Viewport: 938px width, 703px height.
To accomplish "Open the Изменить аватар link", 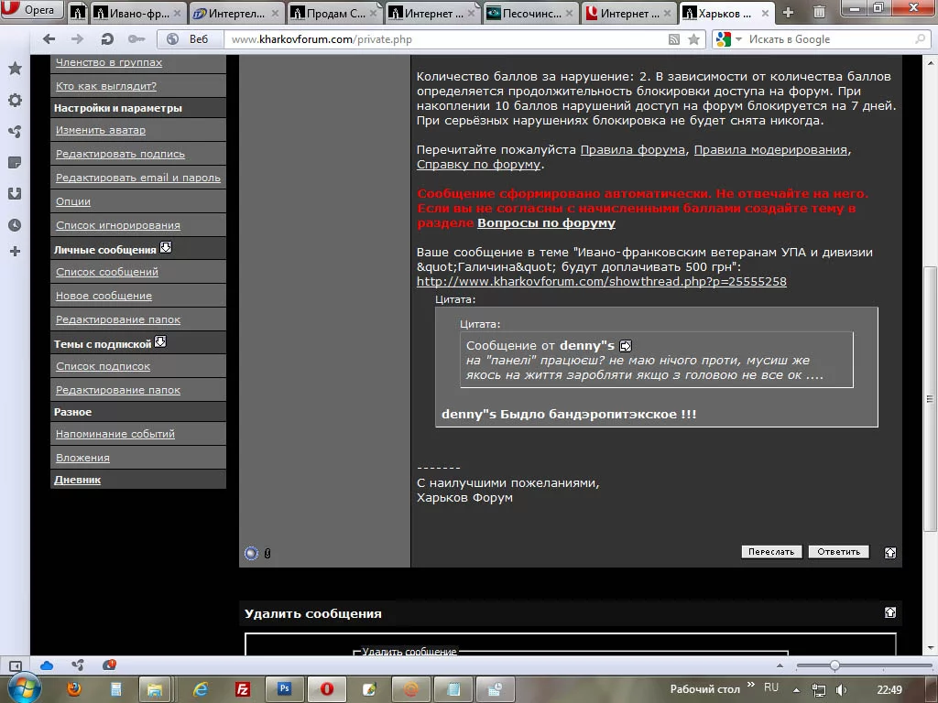I will [x=101, y=130].
